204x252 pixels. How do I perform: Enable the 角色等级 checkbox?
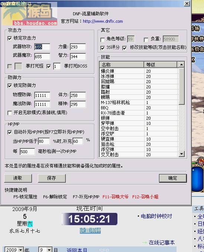pos(103,40)
